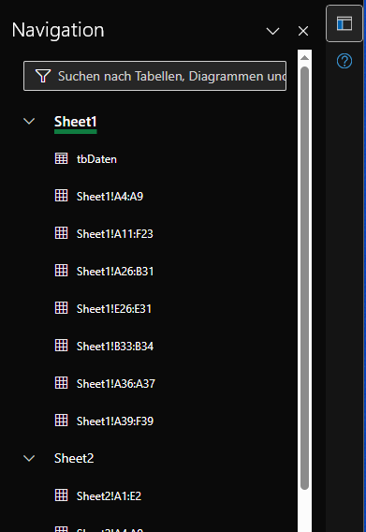Click the range icon next to Sheet1!A11:F23
This screenshot has height=532, width=366.
pyautogui.click(x=62, y=233)
